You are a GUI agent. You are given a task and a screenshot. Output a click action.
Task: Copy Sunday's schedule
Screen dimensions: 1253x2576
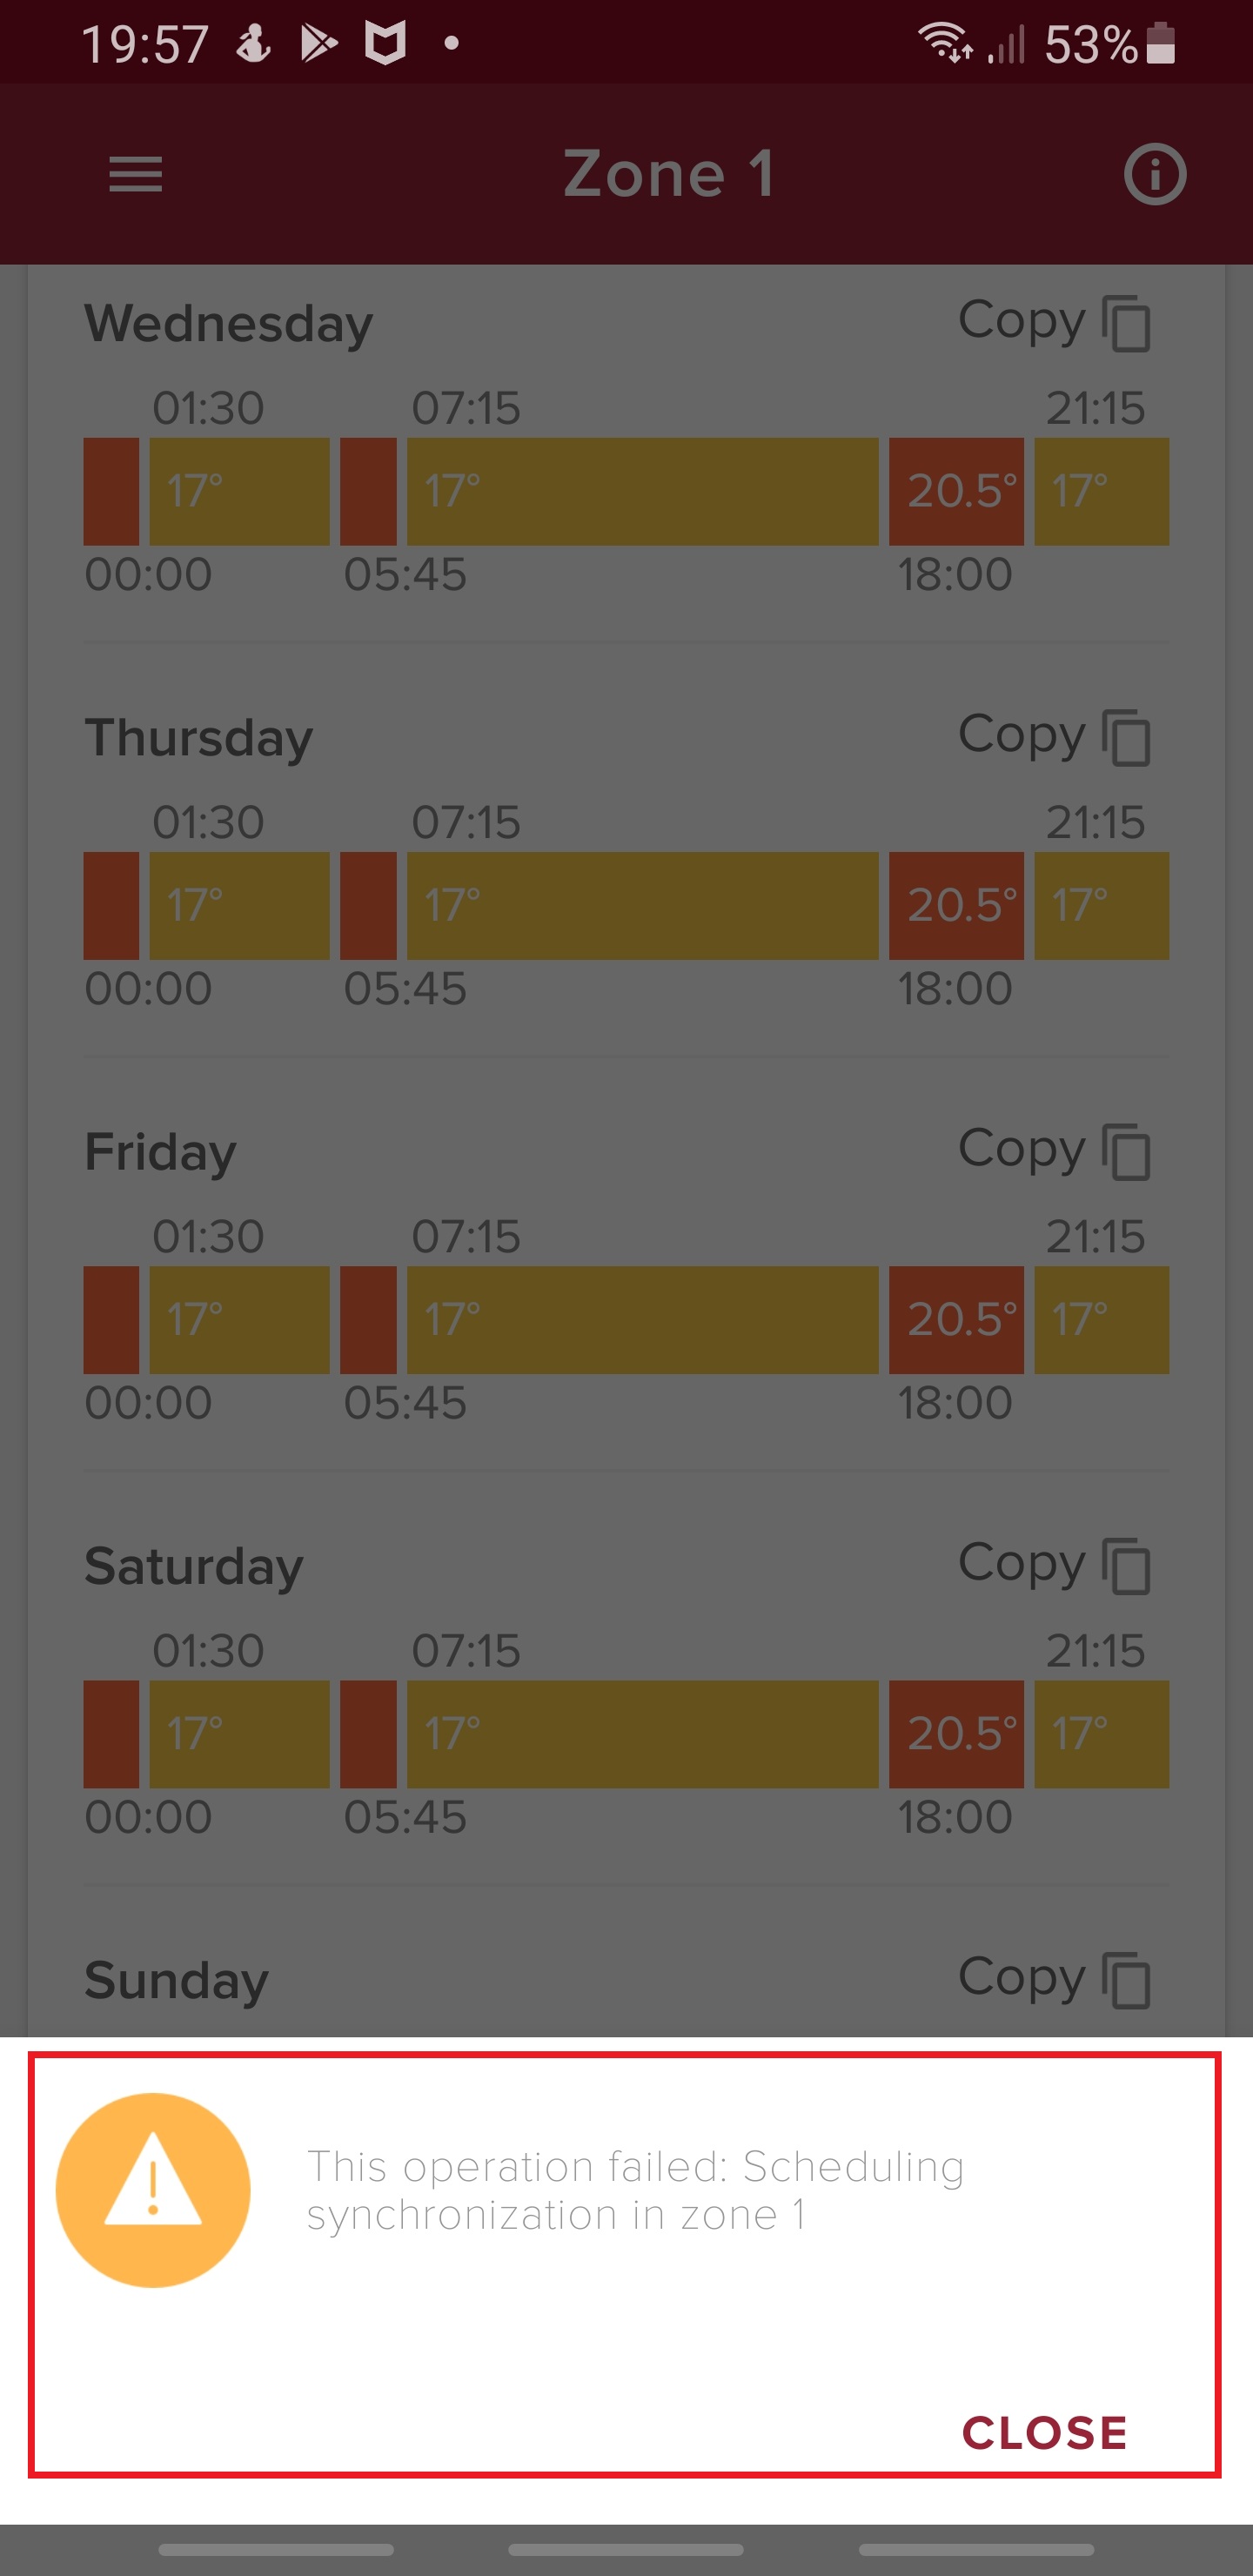click(1054, 1979)
